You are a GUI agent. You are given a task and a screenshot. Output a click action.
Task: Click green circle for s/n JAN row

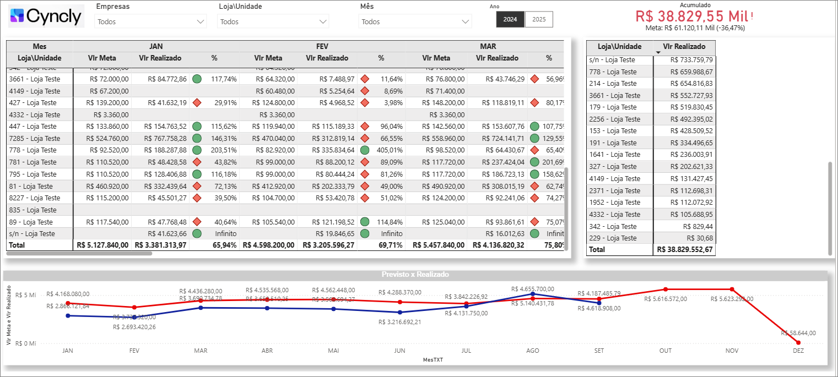[x=197, y=234]
